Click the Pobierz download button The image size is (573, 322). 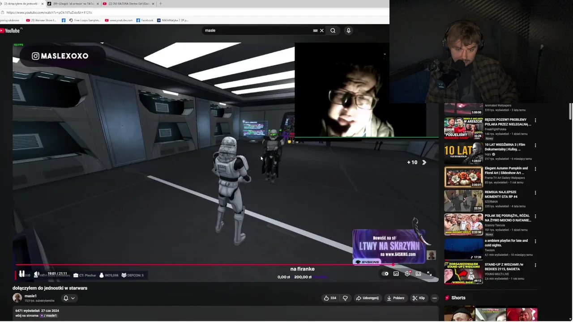pos(396,298)
